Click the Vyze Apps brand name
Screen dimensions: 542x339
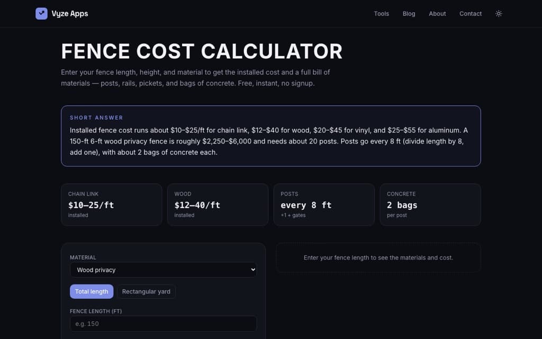click(x=70, y=13)
